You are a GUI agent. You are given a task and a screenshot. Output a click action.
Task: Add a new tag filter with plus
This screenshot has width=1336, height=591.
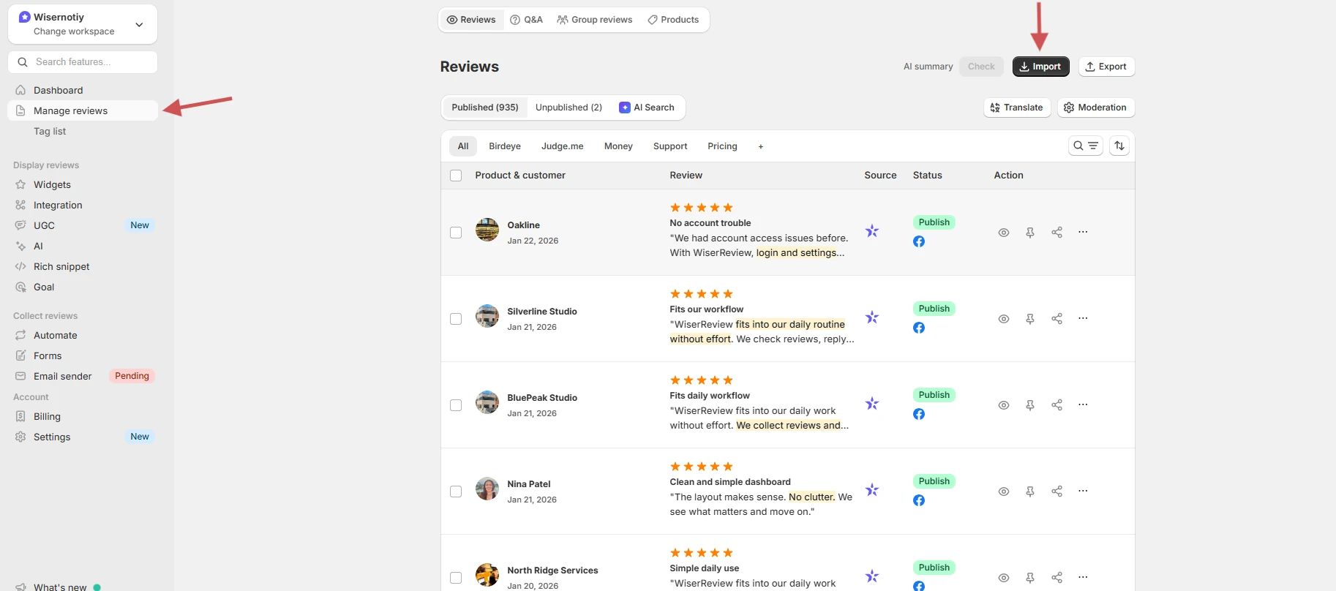[761, 146]
